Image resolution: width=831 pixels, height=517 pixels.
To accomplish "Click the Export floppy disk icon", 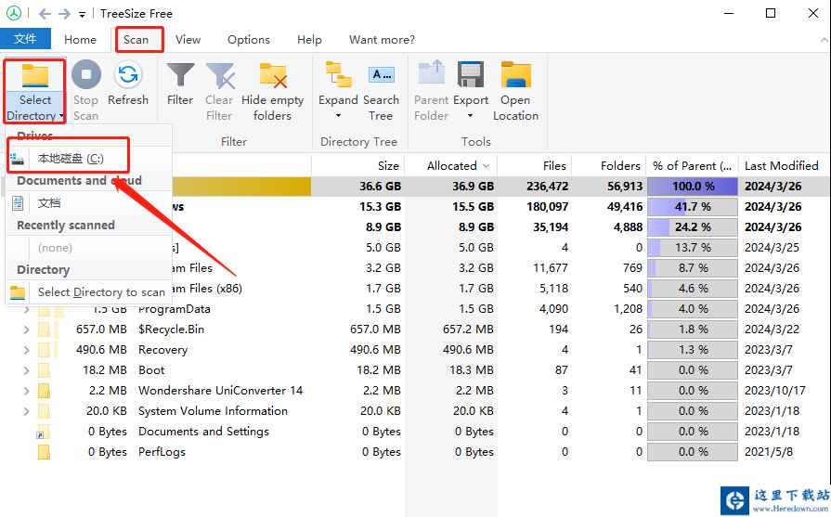I will (471, 74).
